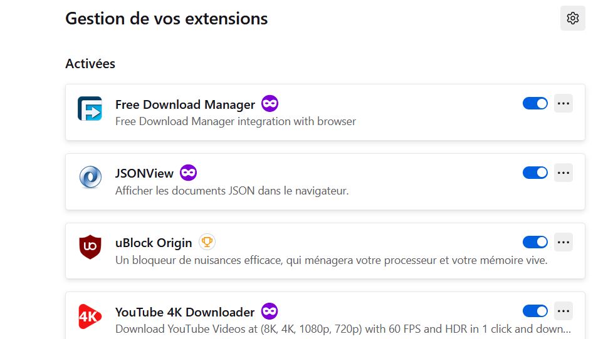Open more options for Free Download Manager
The width and height of the screenshot is (613, 339).
[563, 103]
